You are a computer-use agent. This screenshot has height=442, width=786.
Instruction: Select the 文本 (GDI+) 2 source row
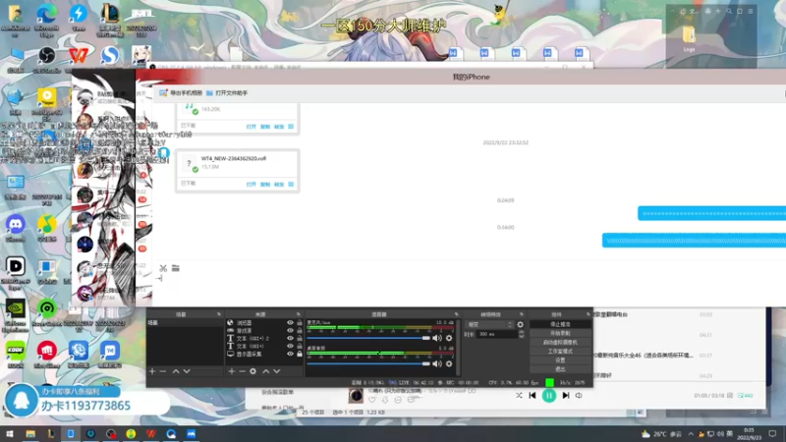[x=264, y=338]
